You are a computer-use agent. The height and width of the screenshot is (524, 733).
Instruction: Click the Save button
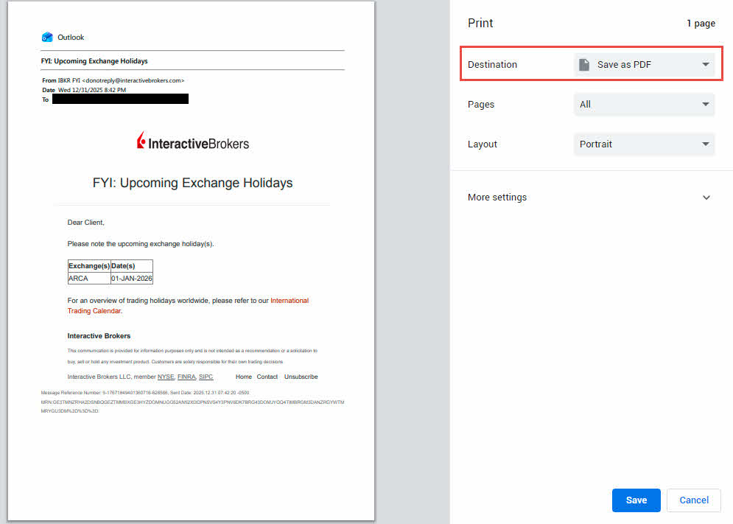coord(636,500)
